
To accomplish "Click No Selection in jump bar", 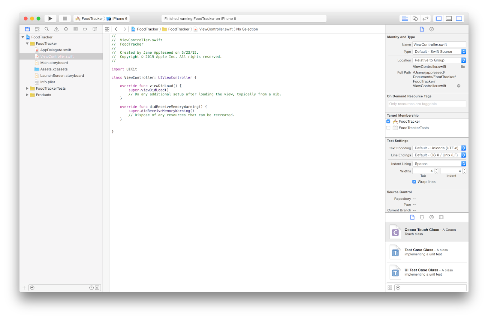I will tap(247, 29).
